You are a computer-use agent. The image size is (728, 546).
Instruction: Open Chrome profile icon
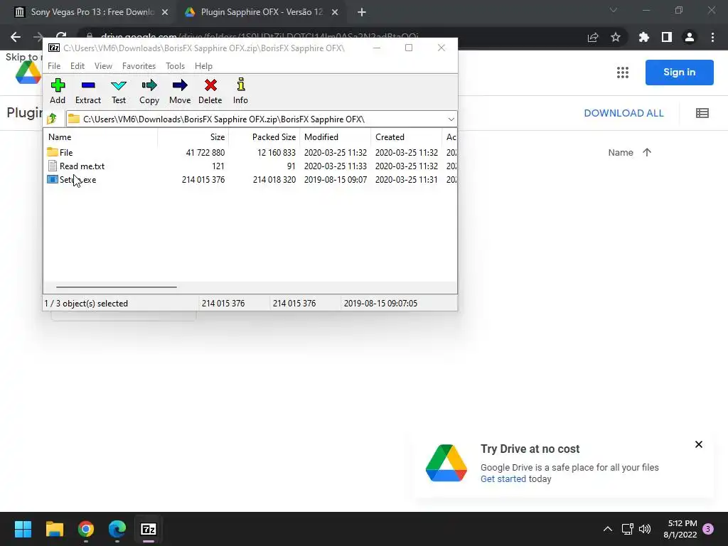click(690, 37)
